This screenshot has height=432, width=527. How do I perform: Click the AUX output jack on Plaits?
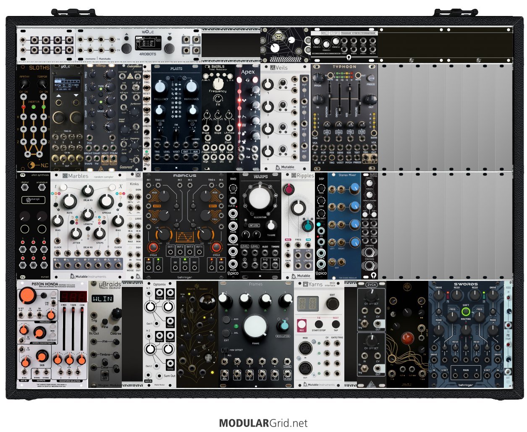tap(195, 157)
